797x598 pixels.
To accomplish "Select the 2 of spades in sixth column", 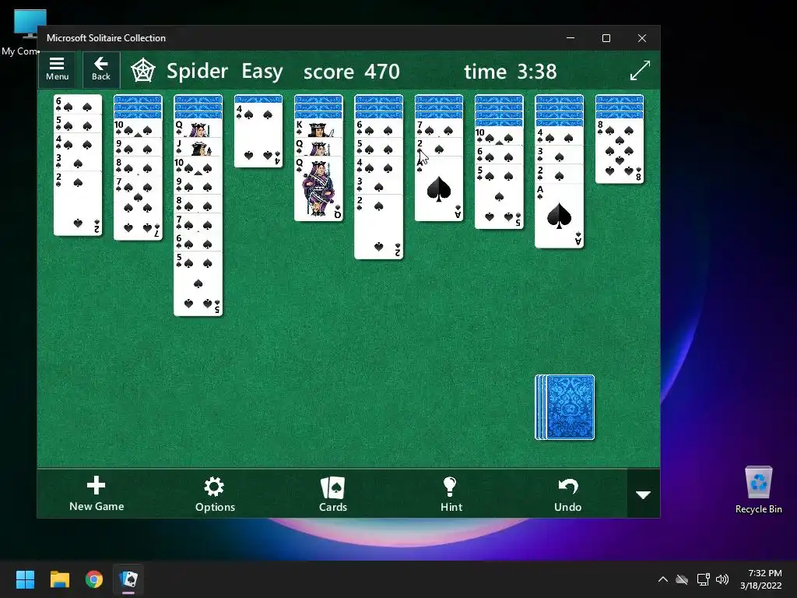I will pyautogui.click(x=379, y=227).
